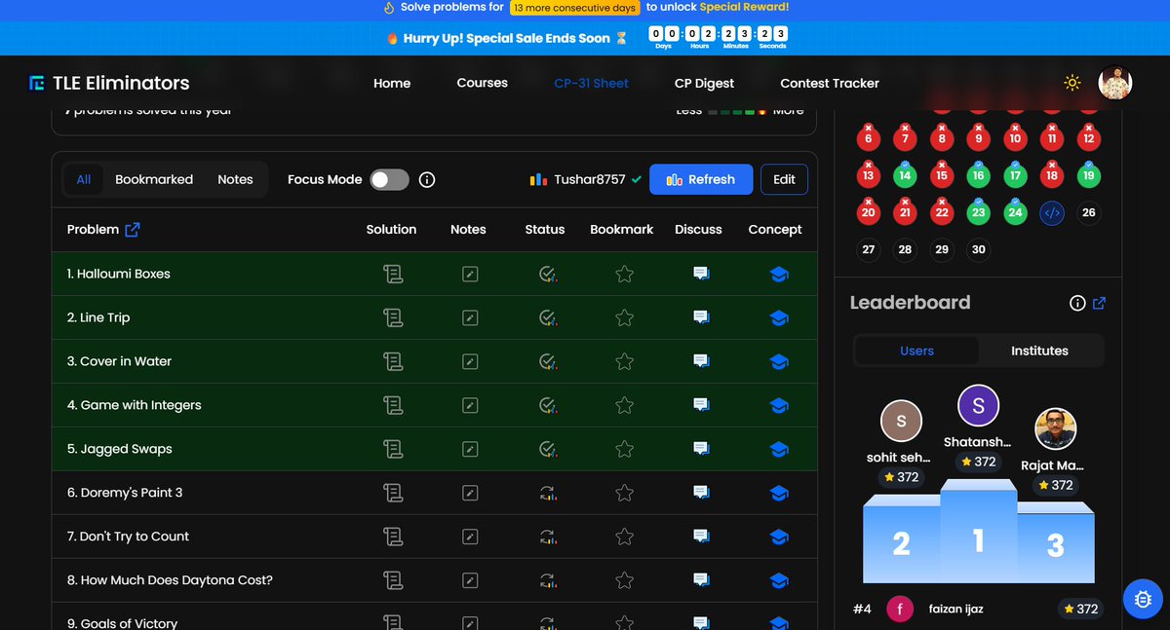Open discussion for Line Trip
Viewport: 1170px width, 630px height.
point(700,317)
